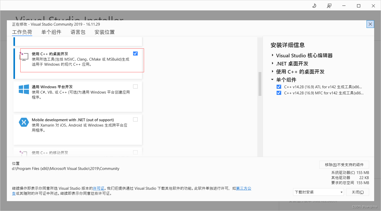Viewport: 381px width, 211px height.
Task: Expand 使用 C++ 的桌面开发 details
Action: (x=273, y=72)
